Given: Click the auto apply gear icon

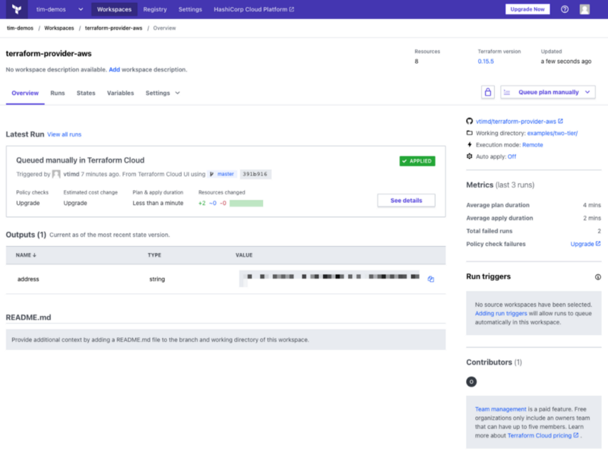Looking at the screenshot, I should click(x=469, y=156).
